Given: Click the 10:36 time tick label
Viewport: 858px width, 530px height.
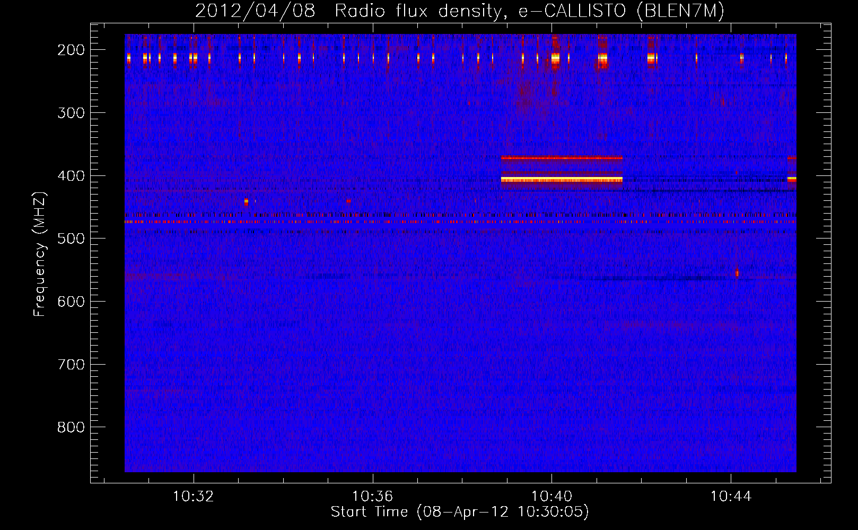Looking at the screenshot, I should click(372, 497).
